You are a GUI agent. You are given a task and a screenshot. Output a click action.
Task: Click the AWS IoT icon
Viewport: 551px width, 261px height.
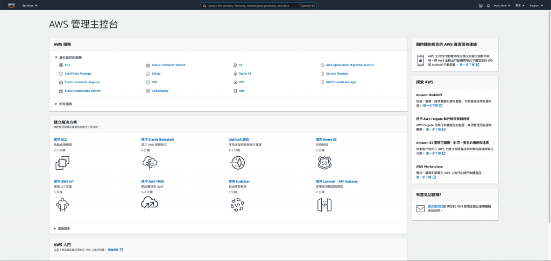[62, 205]
